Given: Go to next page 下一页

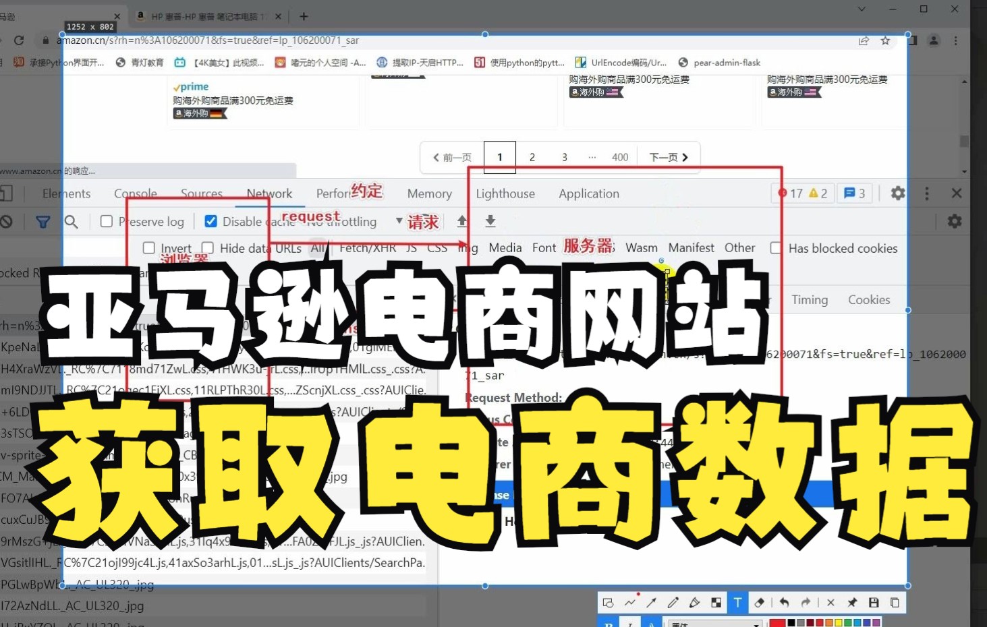Looking at the screenshot, I should point(669,157).
